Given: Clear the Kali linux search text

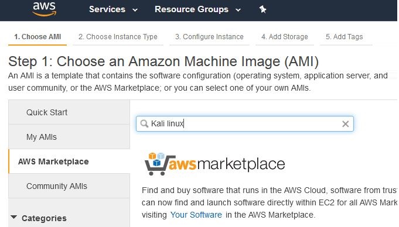Looking at the screenshot, I should click(x=345, y=124).
